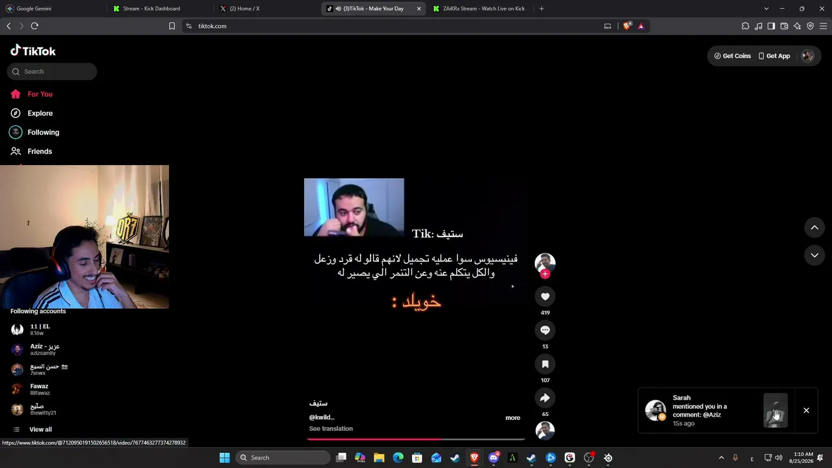The image size is (832, 468).
Task: Click the Get Coins button
Action: (733, 56)
